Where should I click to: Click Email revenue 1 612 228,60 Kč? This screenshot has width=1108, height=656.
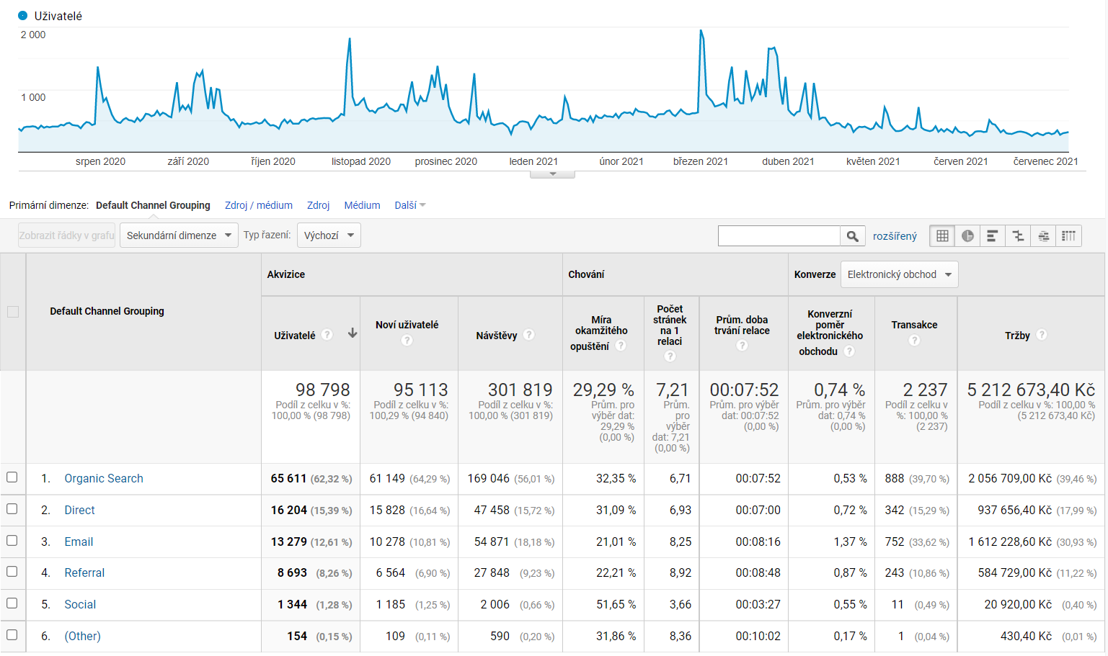(x=1010, y=542)
